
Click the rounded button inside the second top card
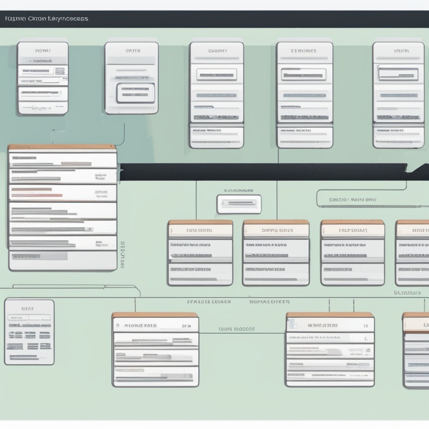coord(135,90)
